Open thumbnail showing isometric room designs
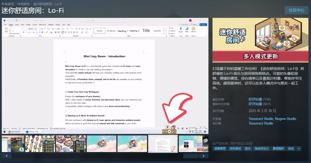Screen dimensions: 311x163 pyautogui.click(x=71, y=144)
